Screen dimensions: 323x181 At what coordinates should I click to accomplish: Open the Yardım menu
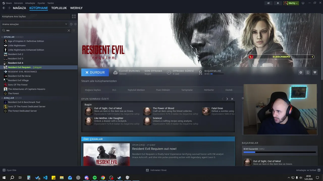(51, 3)
